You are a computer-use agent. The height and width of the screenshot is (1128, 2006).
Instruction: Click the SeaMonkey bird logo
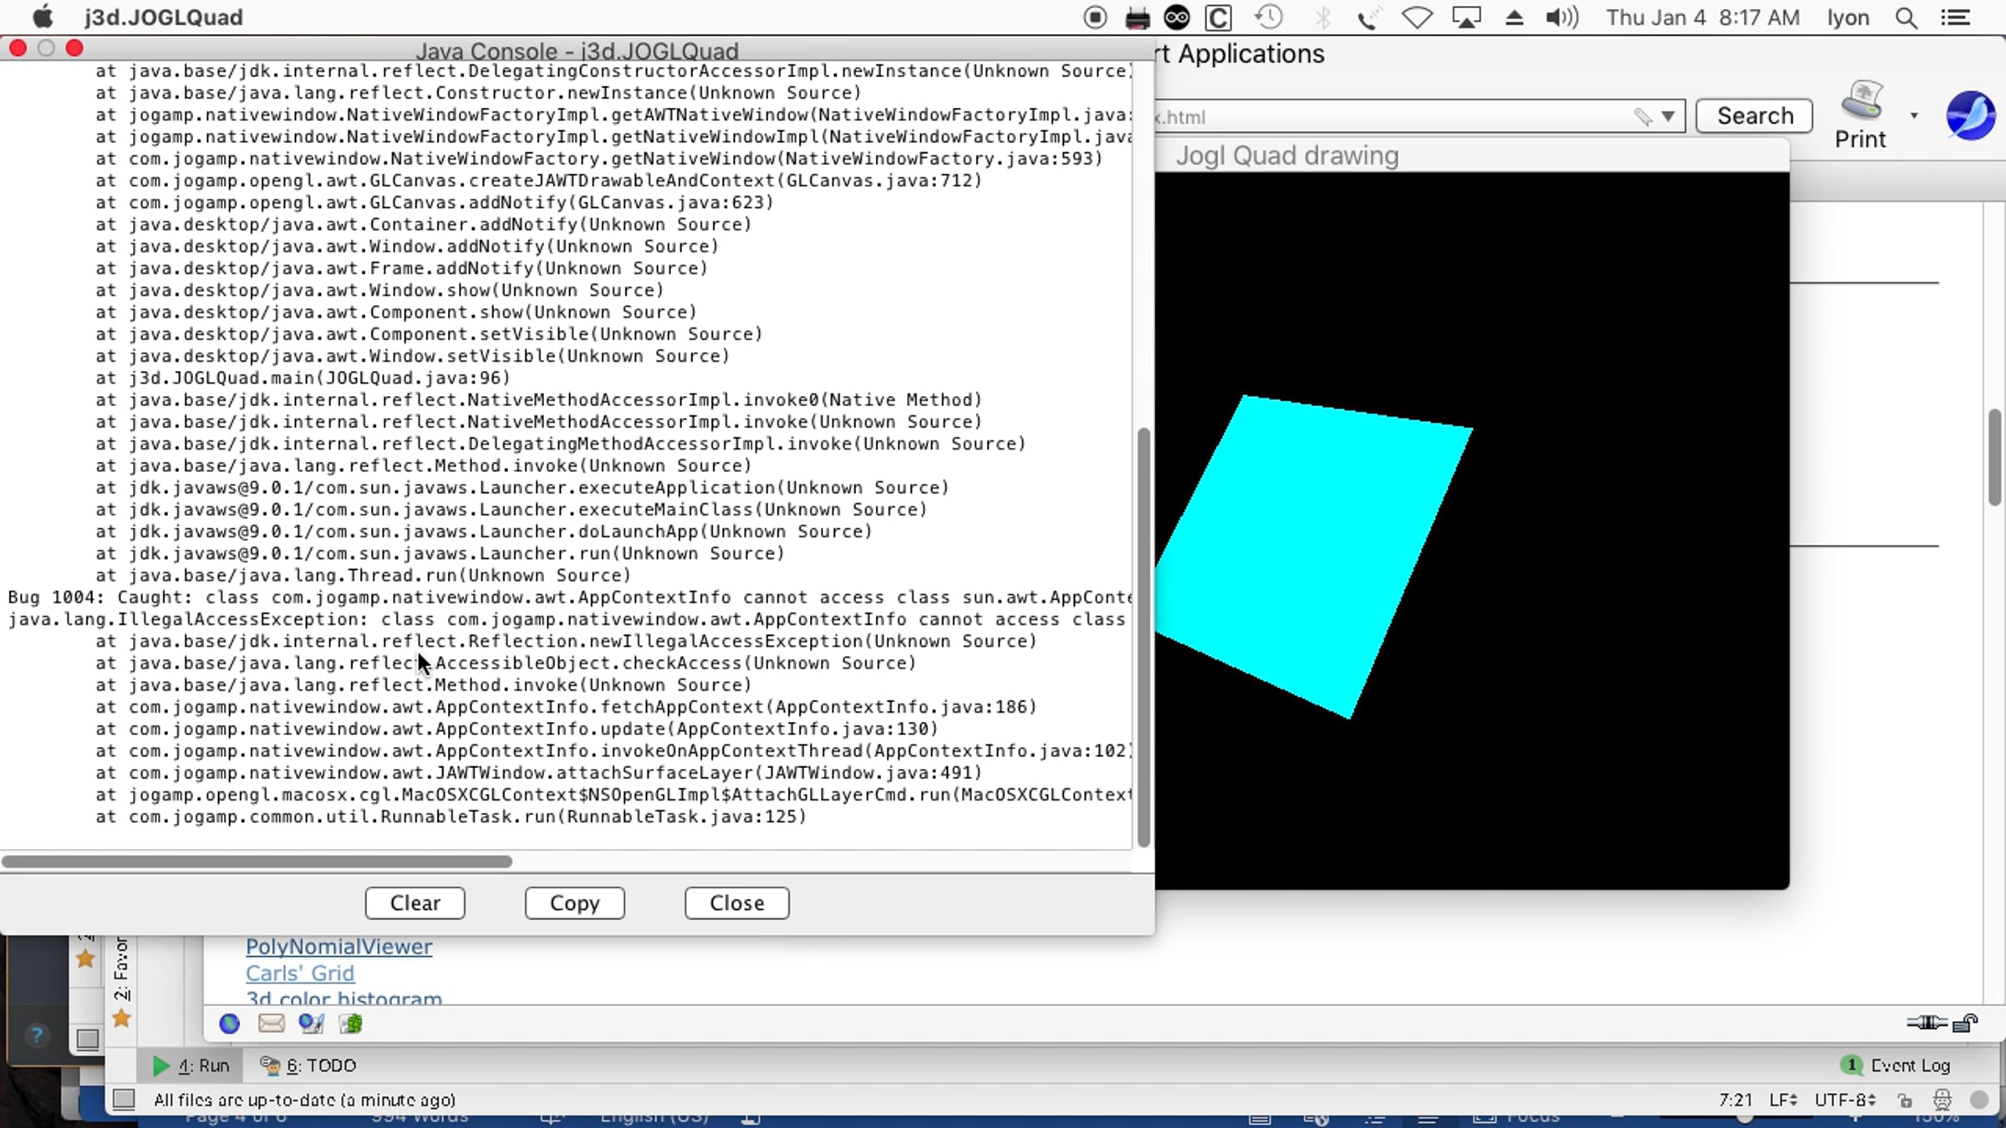[1970, 115]
